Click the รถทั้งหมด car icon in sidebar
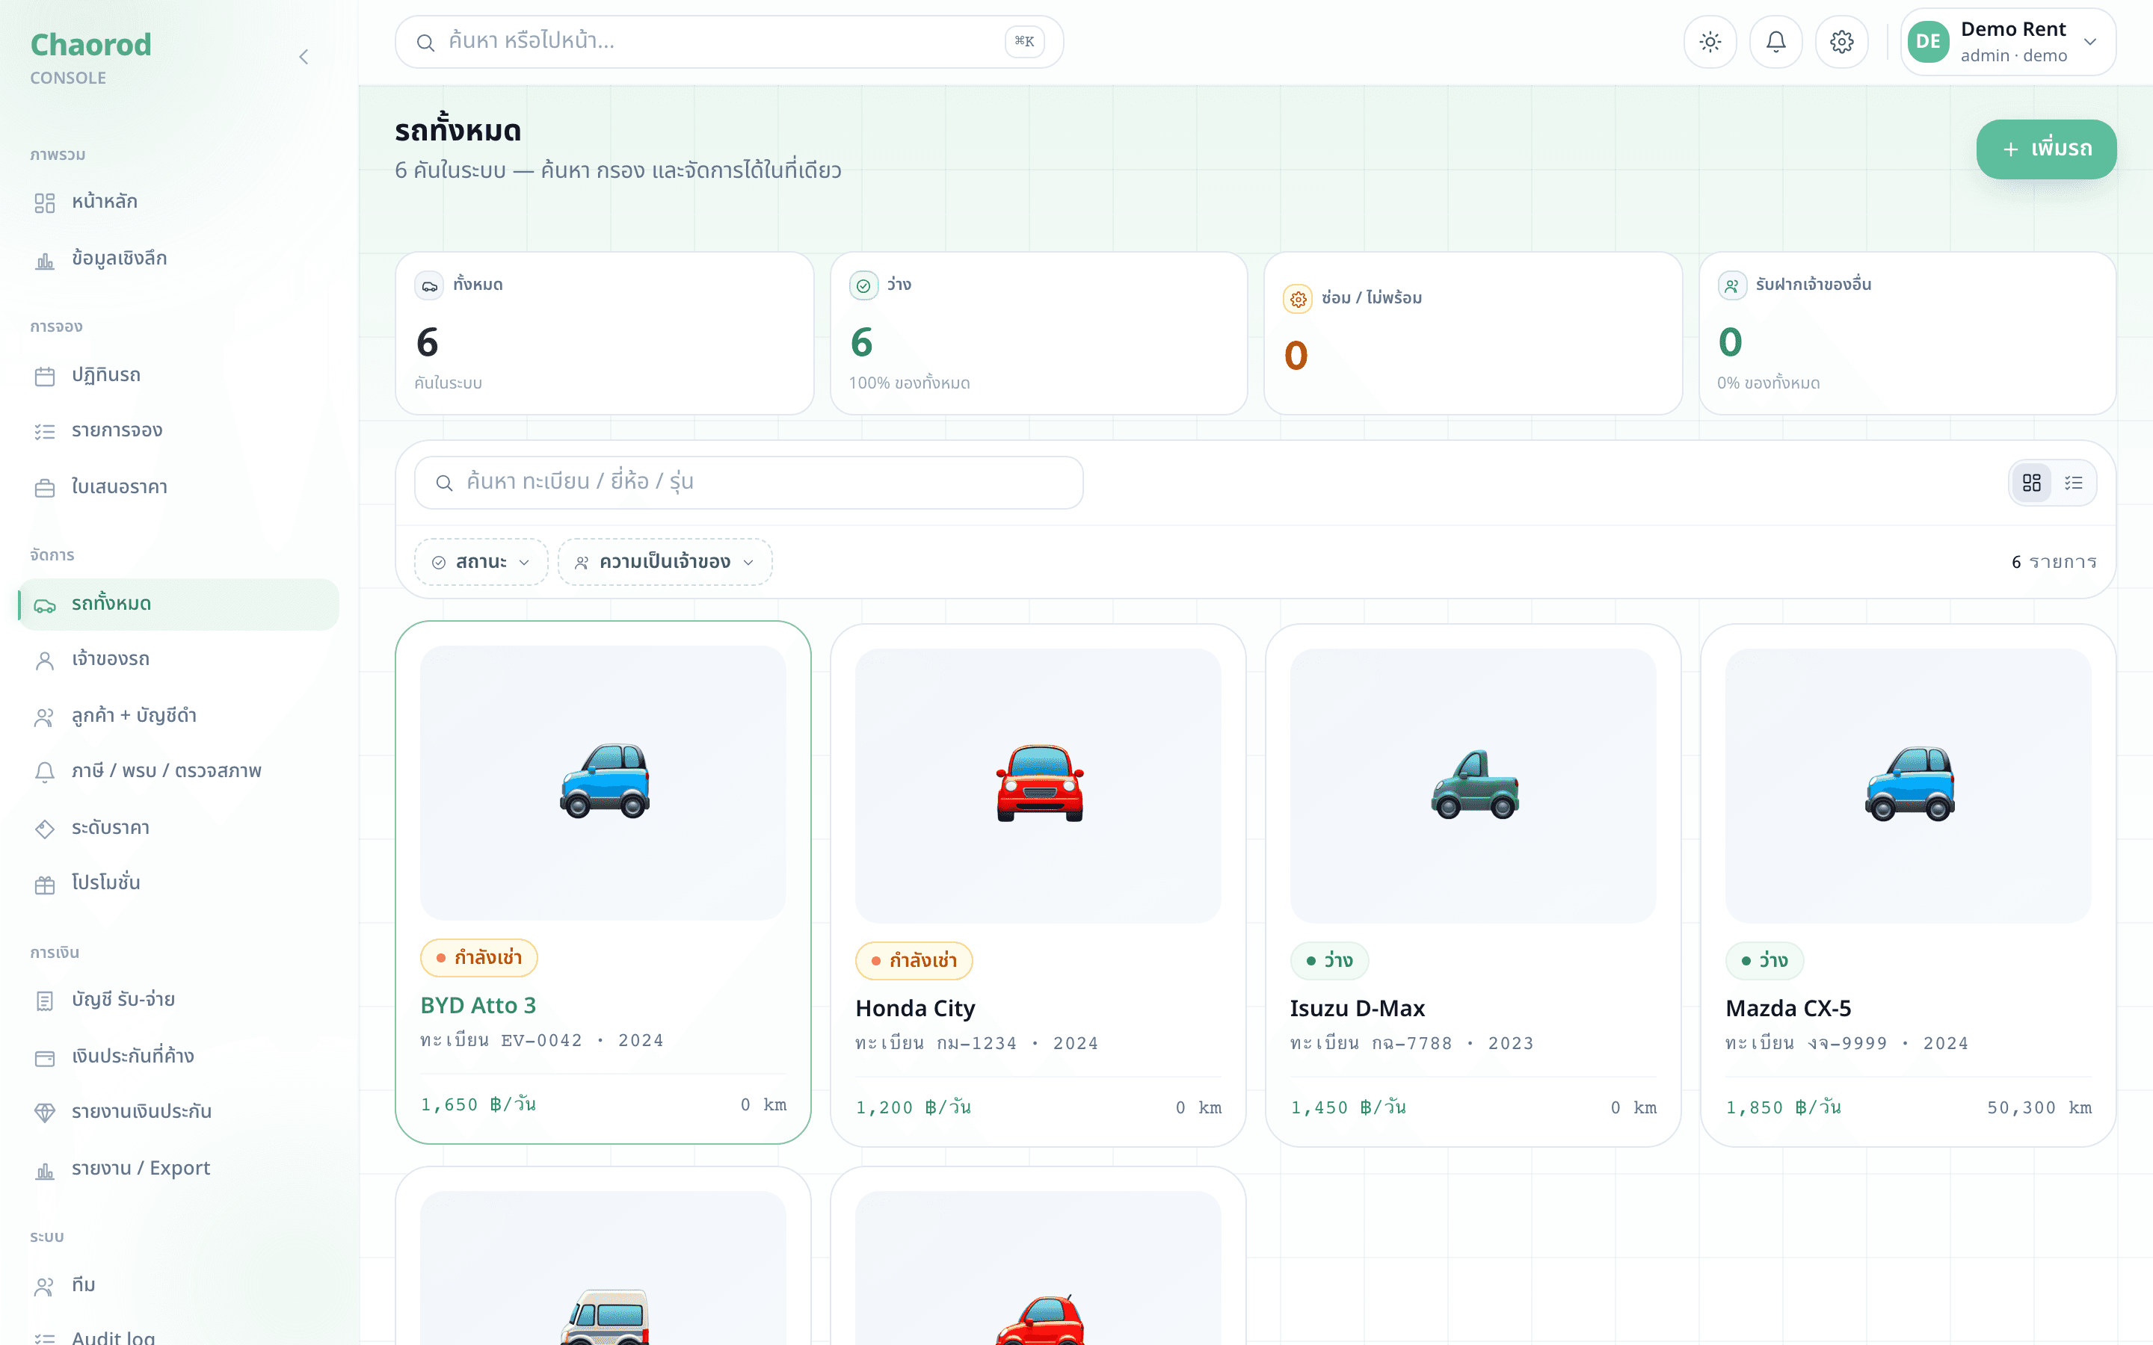This screenshot has width=2153, height=1345. (x=45, y=606)
